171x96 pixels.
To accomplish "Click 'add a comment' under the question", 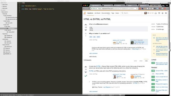I will coord(93,53).
